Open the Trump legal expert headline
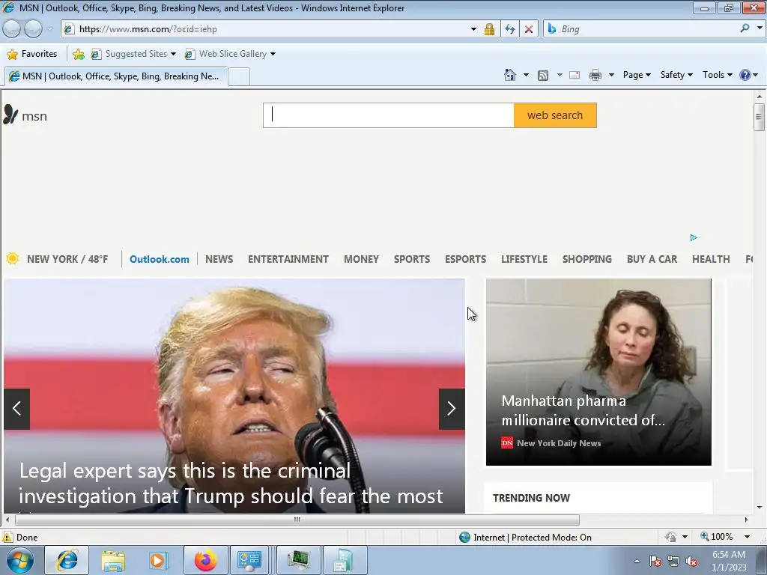This screenshot has width=767, height=575. 231,483
